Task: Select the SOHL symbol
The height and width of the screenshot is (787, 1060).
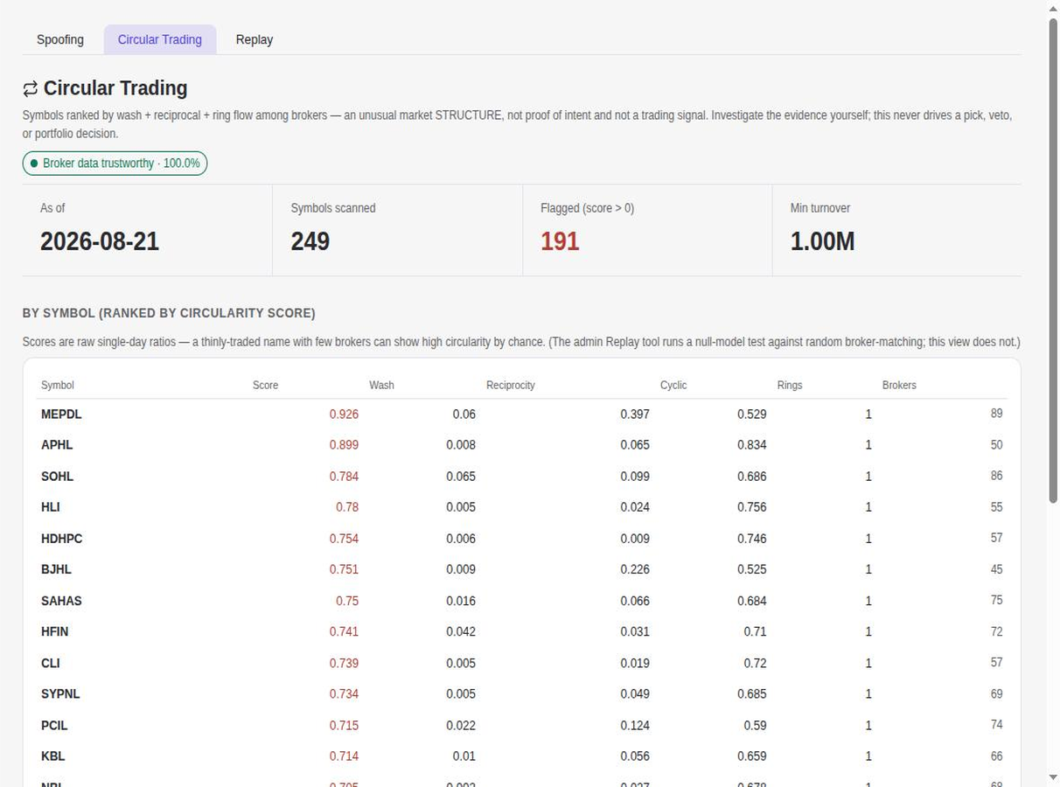Action: pyautogui.click(x=57, y=477)
